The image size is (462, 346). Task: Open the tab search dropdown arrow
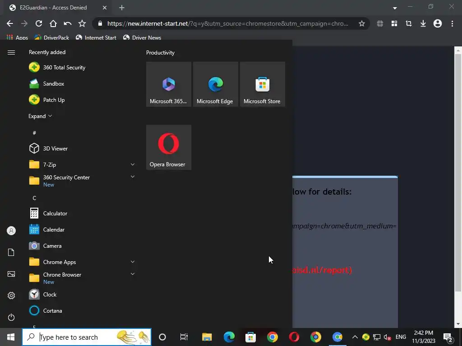(395, 8)
